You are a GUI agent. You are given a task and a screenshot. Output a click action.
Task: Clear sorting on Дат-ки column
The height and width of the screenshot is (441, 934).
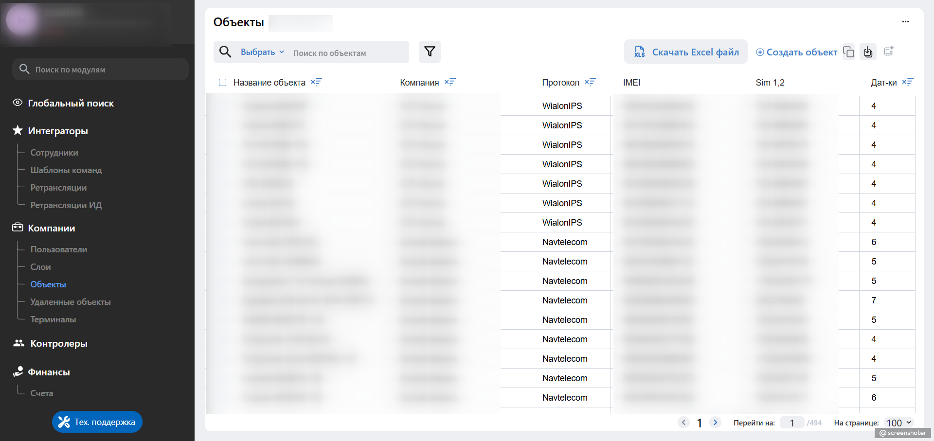[908, 82]
